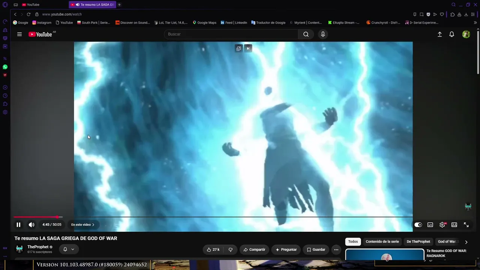Open the upload/create video icon
The image size is (480, 270).
(440, 34)
